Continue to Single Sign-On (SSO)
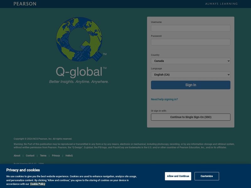251x188 pixels. [190, 117]
